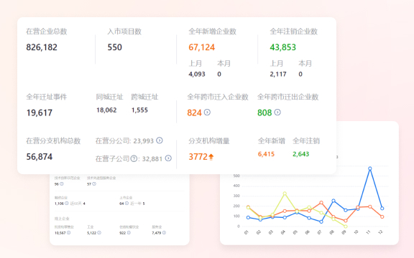
Task: Click the 56,874 value
Action: [x=40, y=157]
